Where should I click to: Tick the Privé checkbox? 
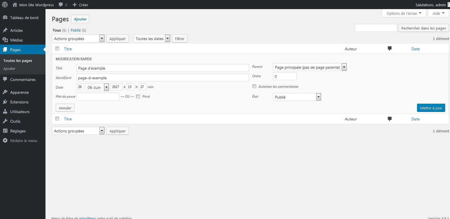click(138, 96)
